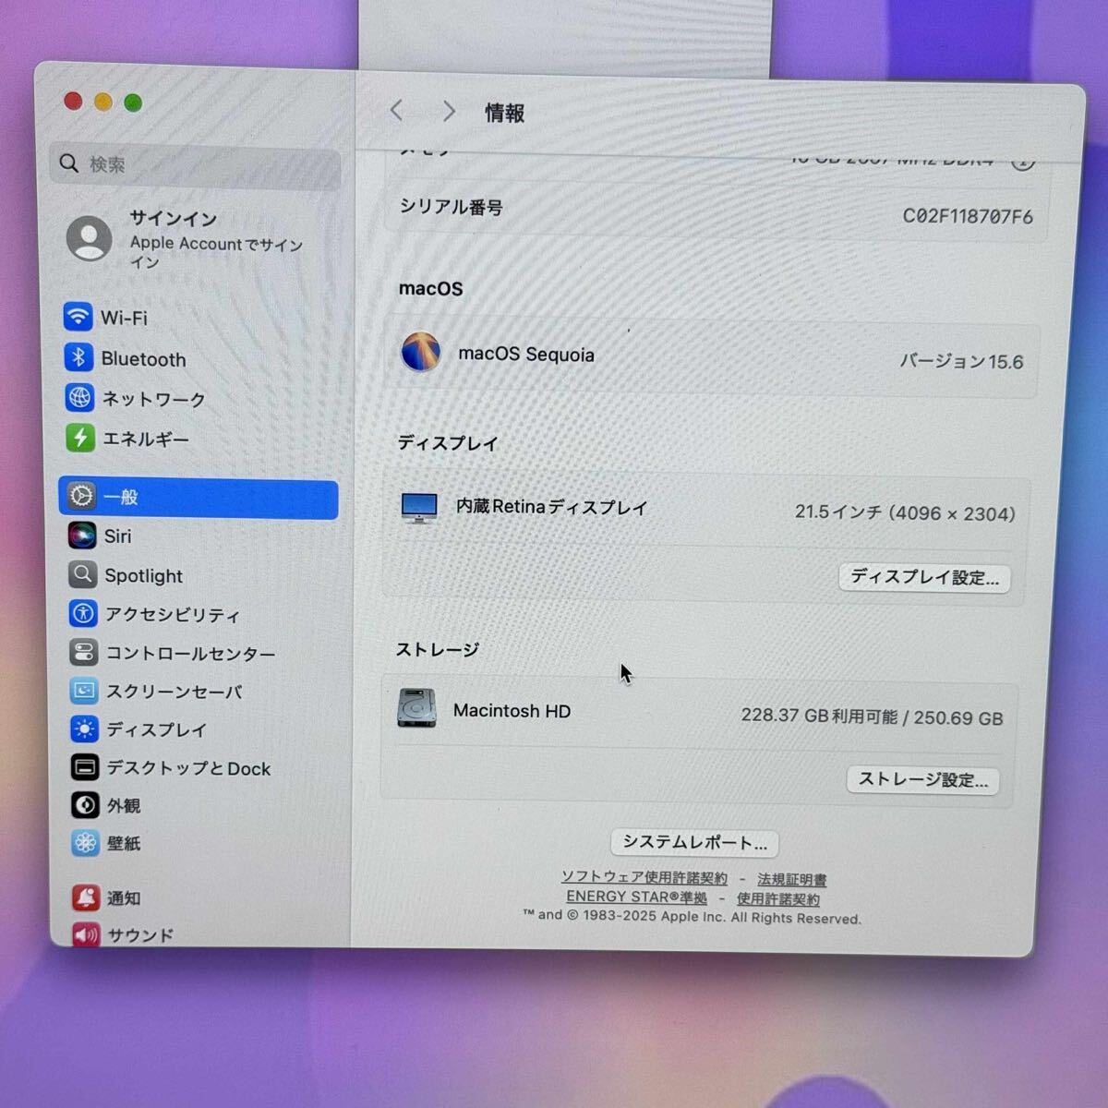
Task: Click the 一般 gear icon
Action: (81, 497)
